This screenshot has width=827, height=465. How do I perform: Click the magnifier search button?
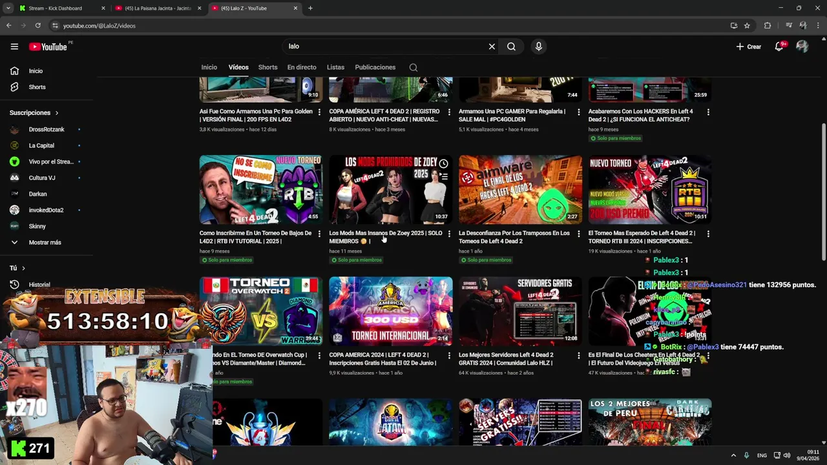click(511, 46)
